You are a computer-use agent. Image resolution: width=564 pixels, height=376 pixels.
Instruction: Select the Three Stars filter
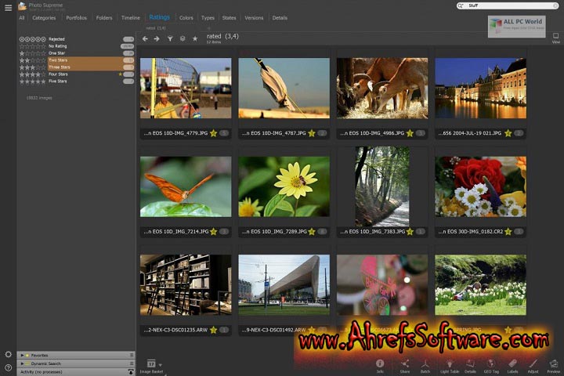point(76,67)
